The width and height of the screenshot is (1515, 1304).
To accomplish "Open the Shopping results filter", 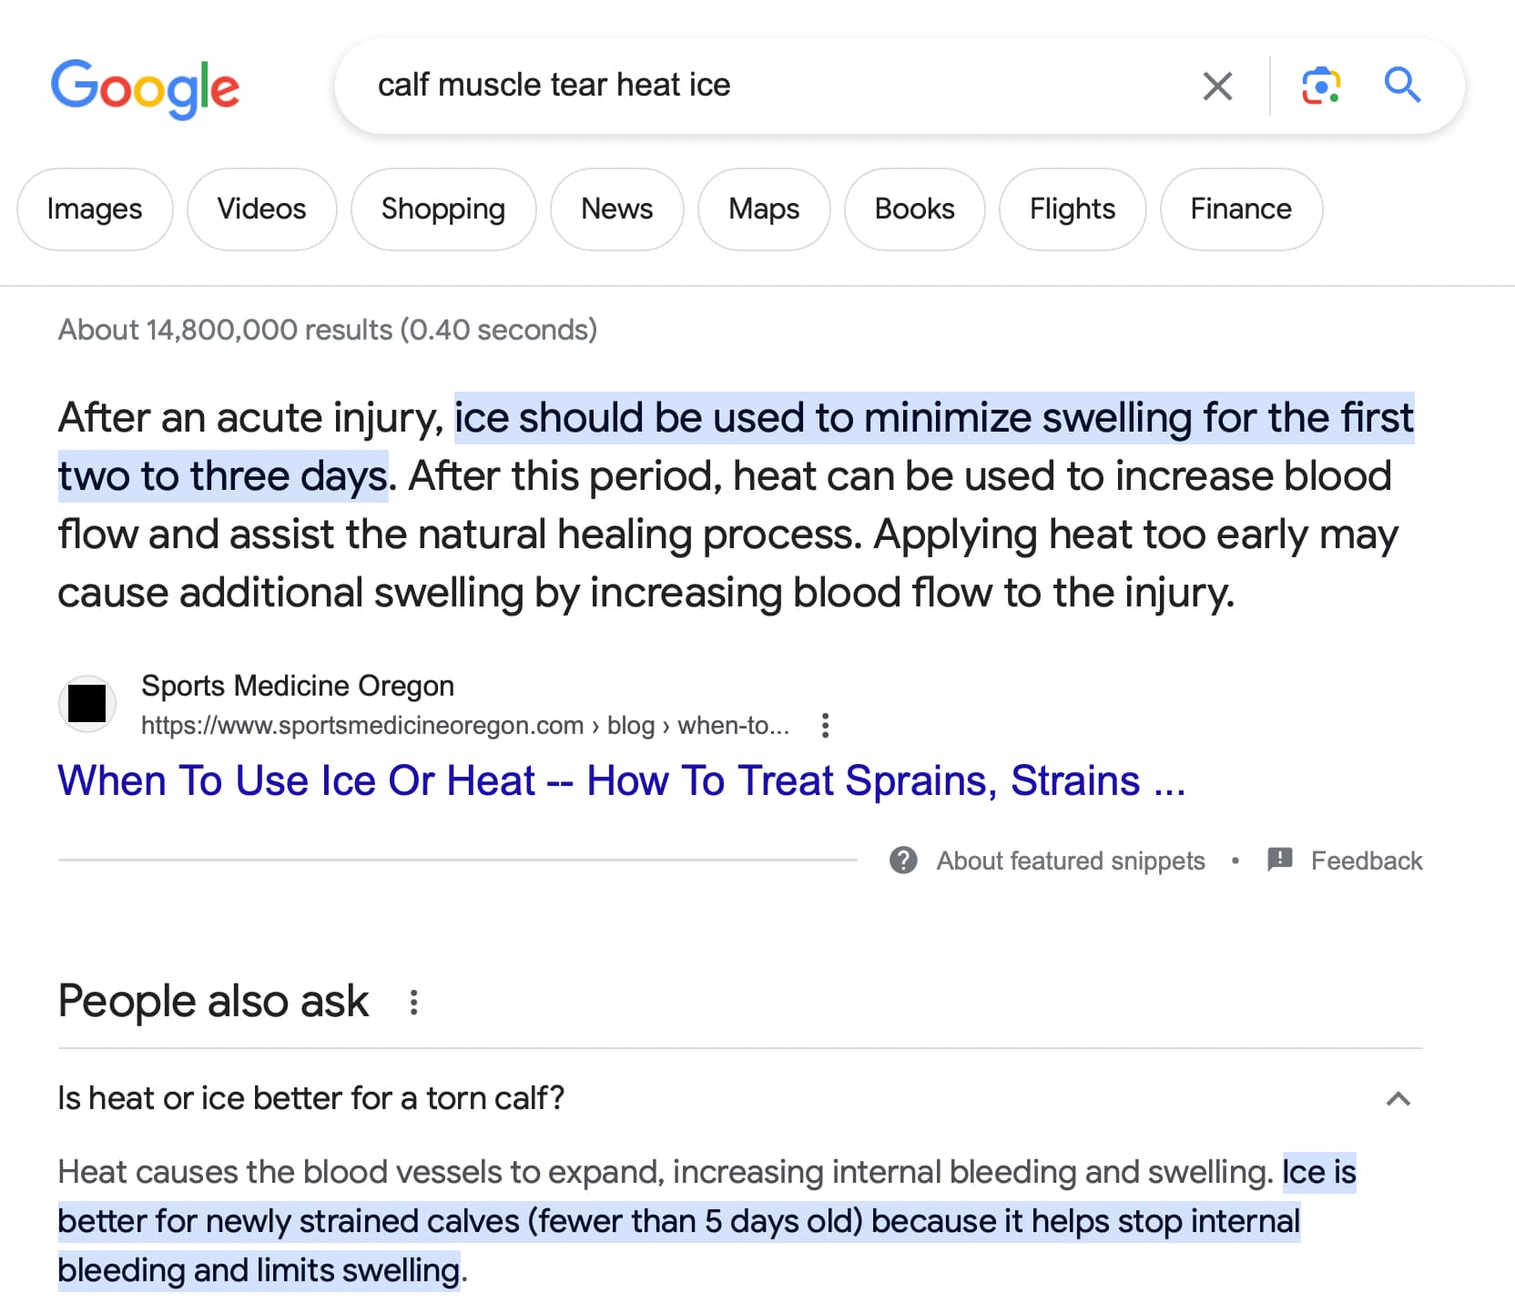I will pos(442,209).
